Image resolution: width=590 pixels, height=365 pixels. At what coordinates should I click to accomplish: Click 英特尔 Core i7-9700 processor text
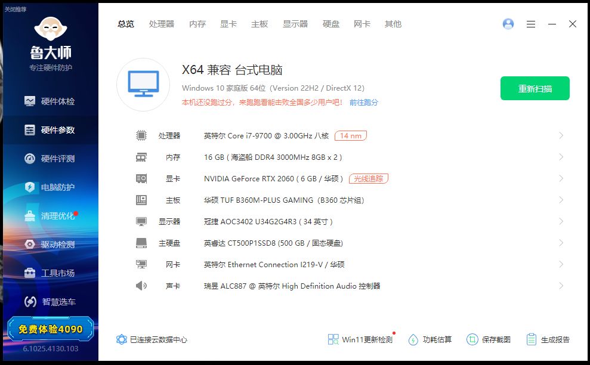[x=267, y=135]
